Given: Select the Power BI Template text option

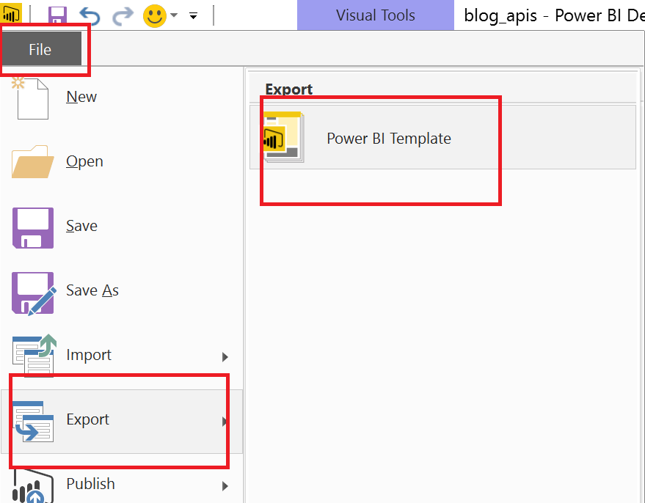Looking at the screenshot, I should [x=389, y=139].
